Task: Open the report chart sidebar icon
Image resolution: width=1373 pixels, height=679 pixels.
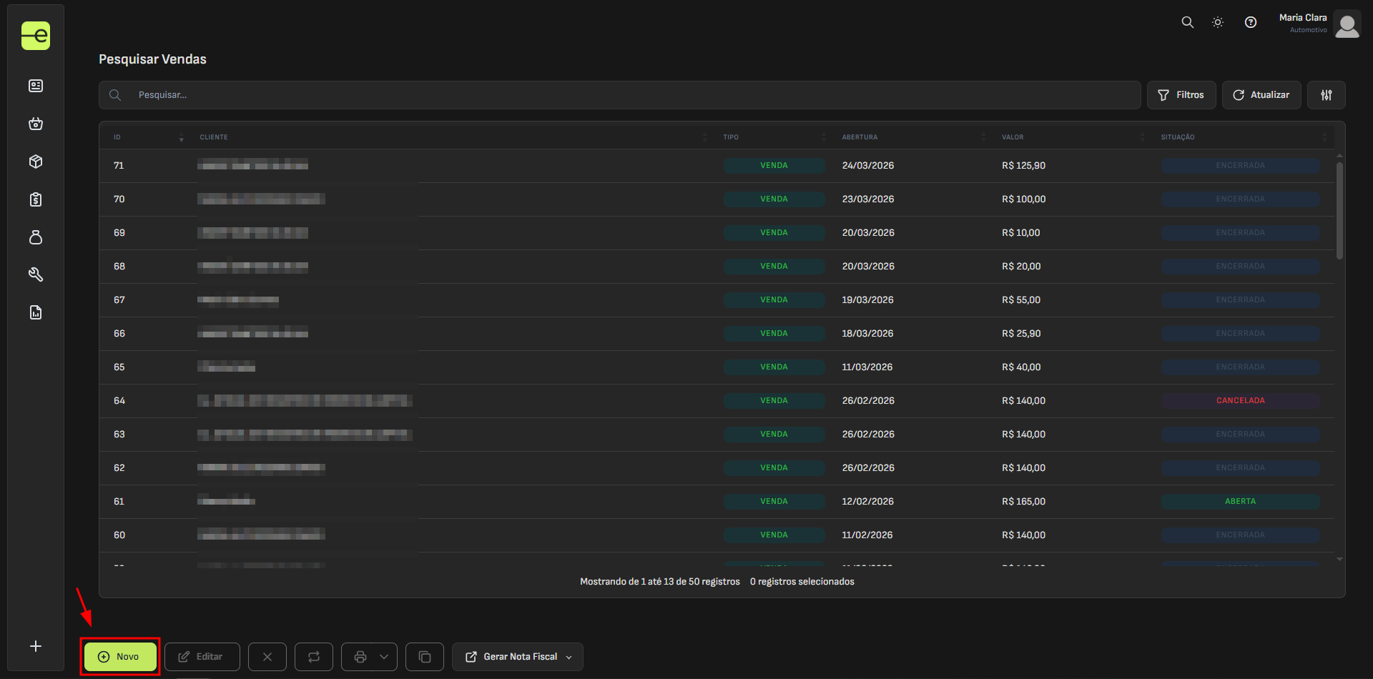Action: (x=36, y=312)
